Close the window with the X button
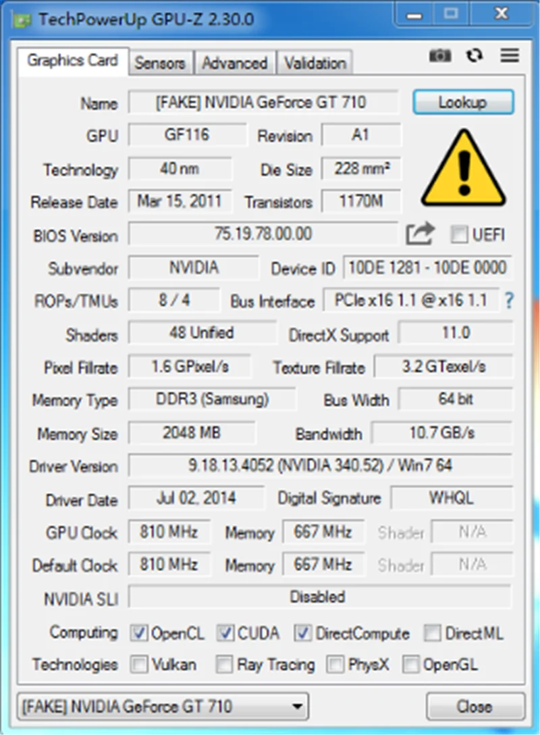Image resolution: width=540 pixels, height=735 pixels. pyautogui.click(x=501, y=15)
